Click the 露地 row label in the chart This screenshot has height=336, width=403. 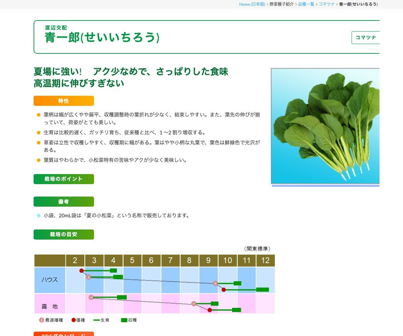pyautogui.click(x=50, y=306)
